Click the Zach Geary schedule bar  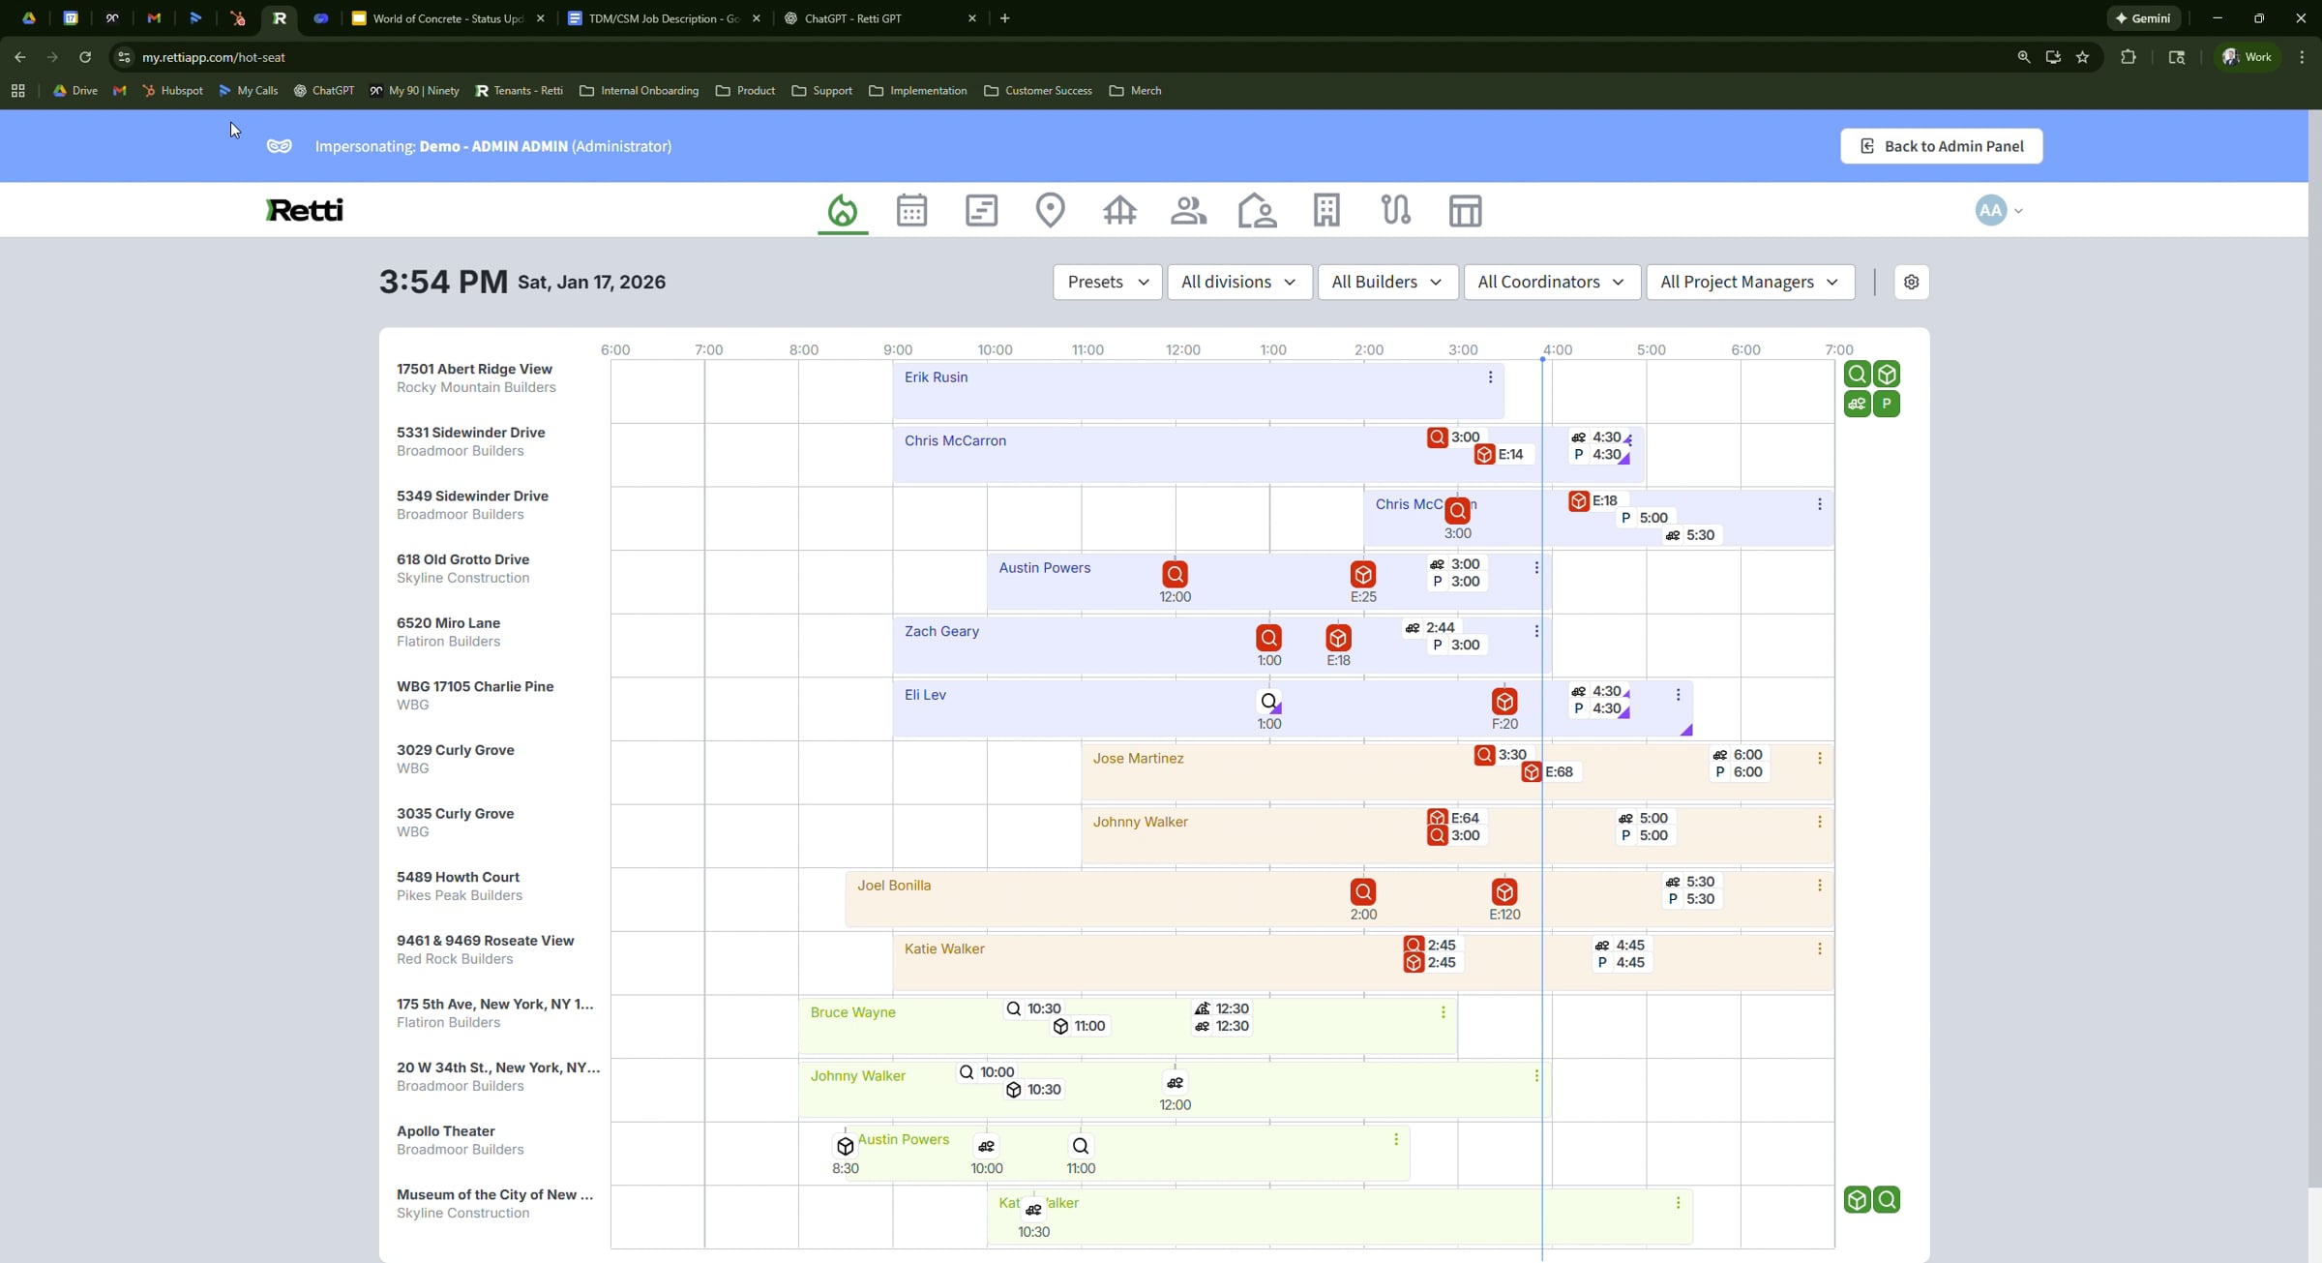coord(1221,646)
